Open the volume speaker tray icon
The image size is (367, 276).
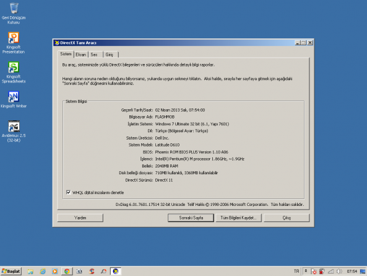click(x=339, y=271)
